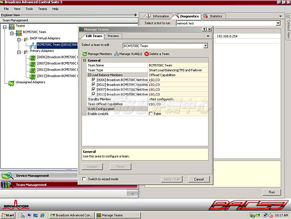Screen dimensions: 291x219
Task: Enable Switch to wizard mode checkbox
Action: (84, 179)
